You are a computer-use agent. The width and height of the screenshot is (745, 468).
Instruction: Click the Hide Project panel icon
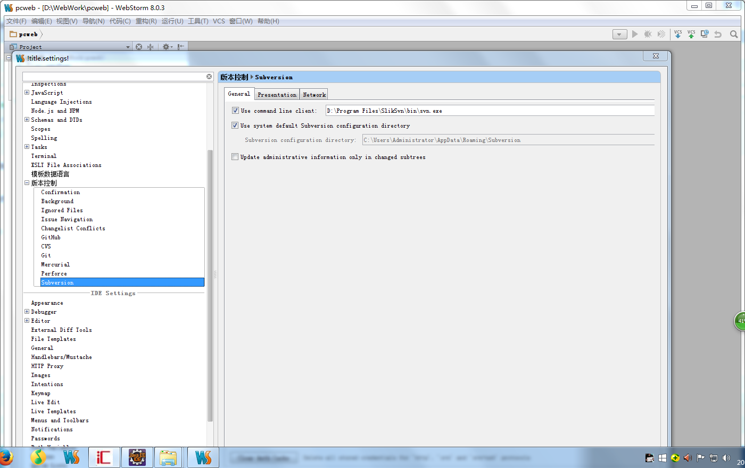point(181,47)
